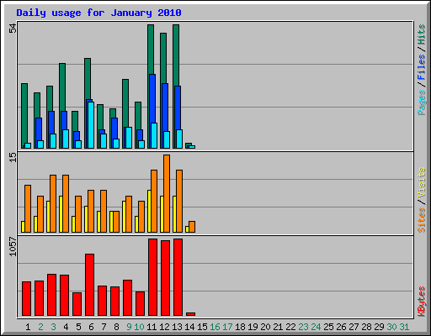Screen dimensions: 431x336
Task: Click day label '31' on the axis
Action: [404, 327]
